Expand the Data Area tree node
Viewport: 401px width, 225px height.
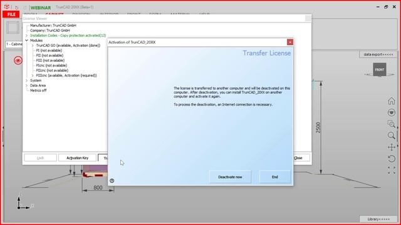26,86
